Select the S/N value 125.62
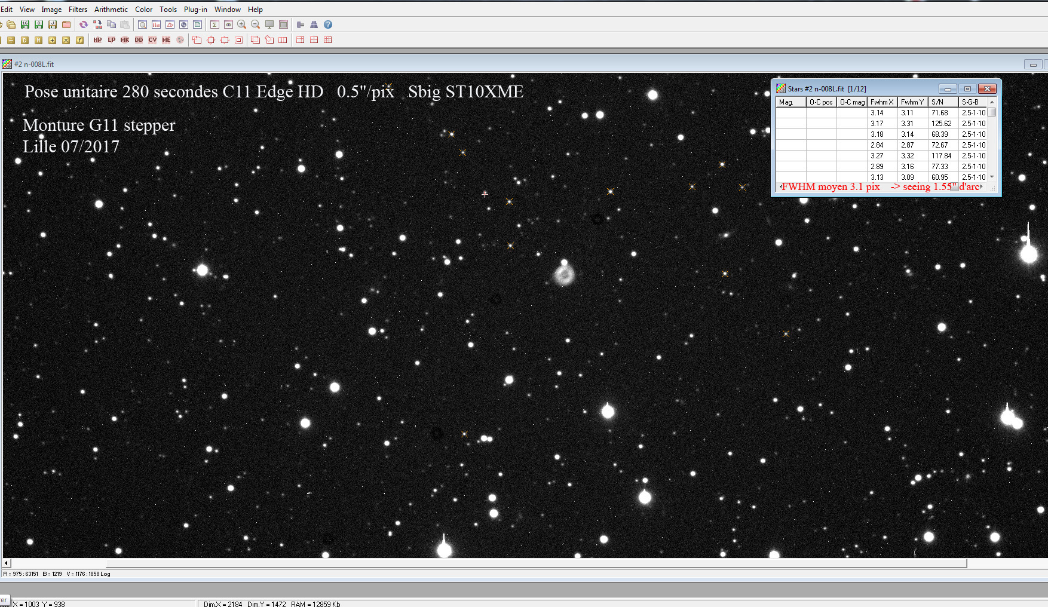1048x607 pixels. (941, 124)
